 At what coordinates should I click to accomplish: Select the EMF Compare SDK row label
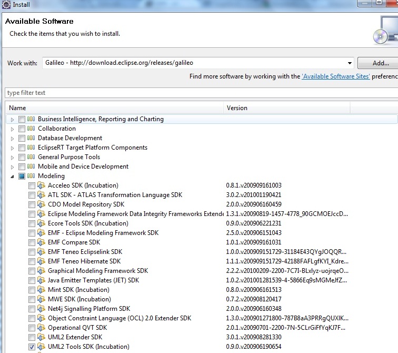point(74,242)
